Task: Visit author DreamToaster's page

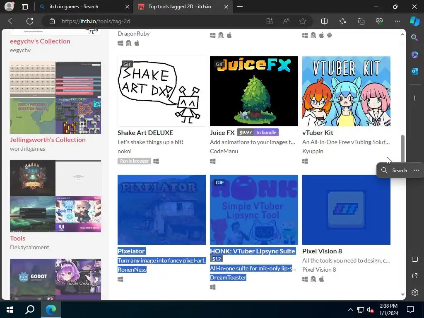Action: (228, 277)
